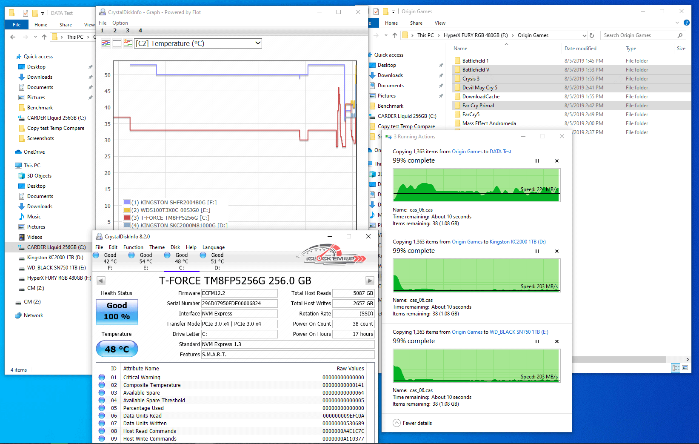Click the Clock'Em Up logo
Screen dimensions: 699x444
click(332, 255)
